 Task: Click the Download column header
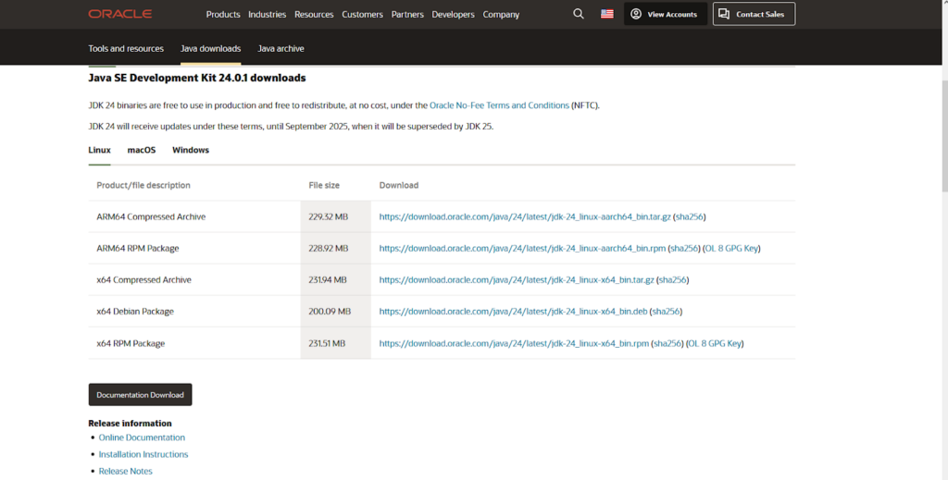[x=398, y=185]
